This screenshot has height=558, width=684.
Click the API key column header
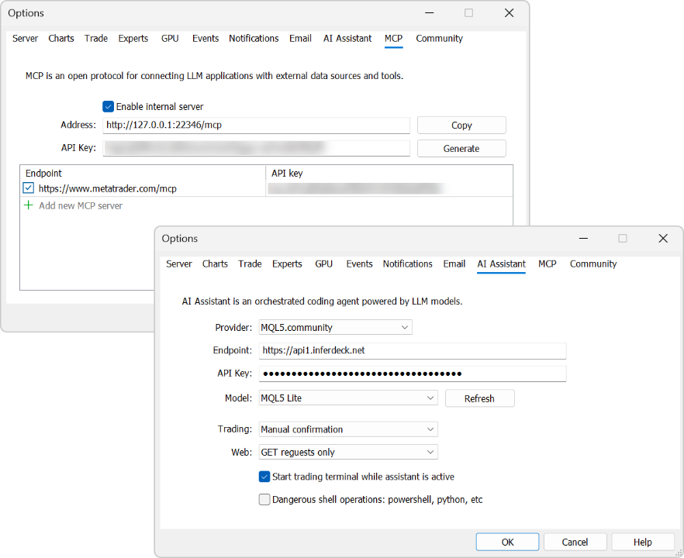click(389, 173)
